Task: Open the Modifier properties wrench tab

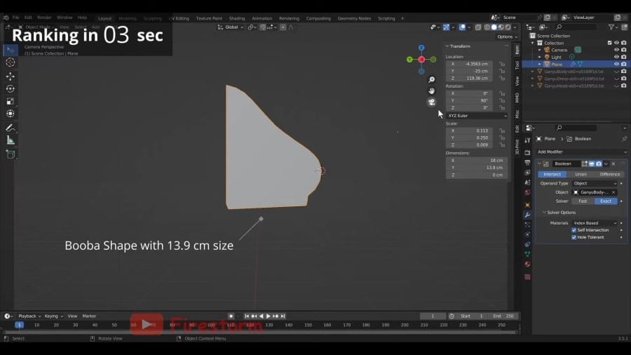Action: click(x=527, y=215)
